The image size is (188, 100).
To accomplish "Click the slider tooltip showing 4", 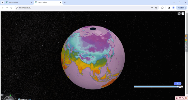I will [x=177, y=83].
